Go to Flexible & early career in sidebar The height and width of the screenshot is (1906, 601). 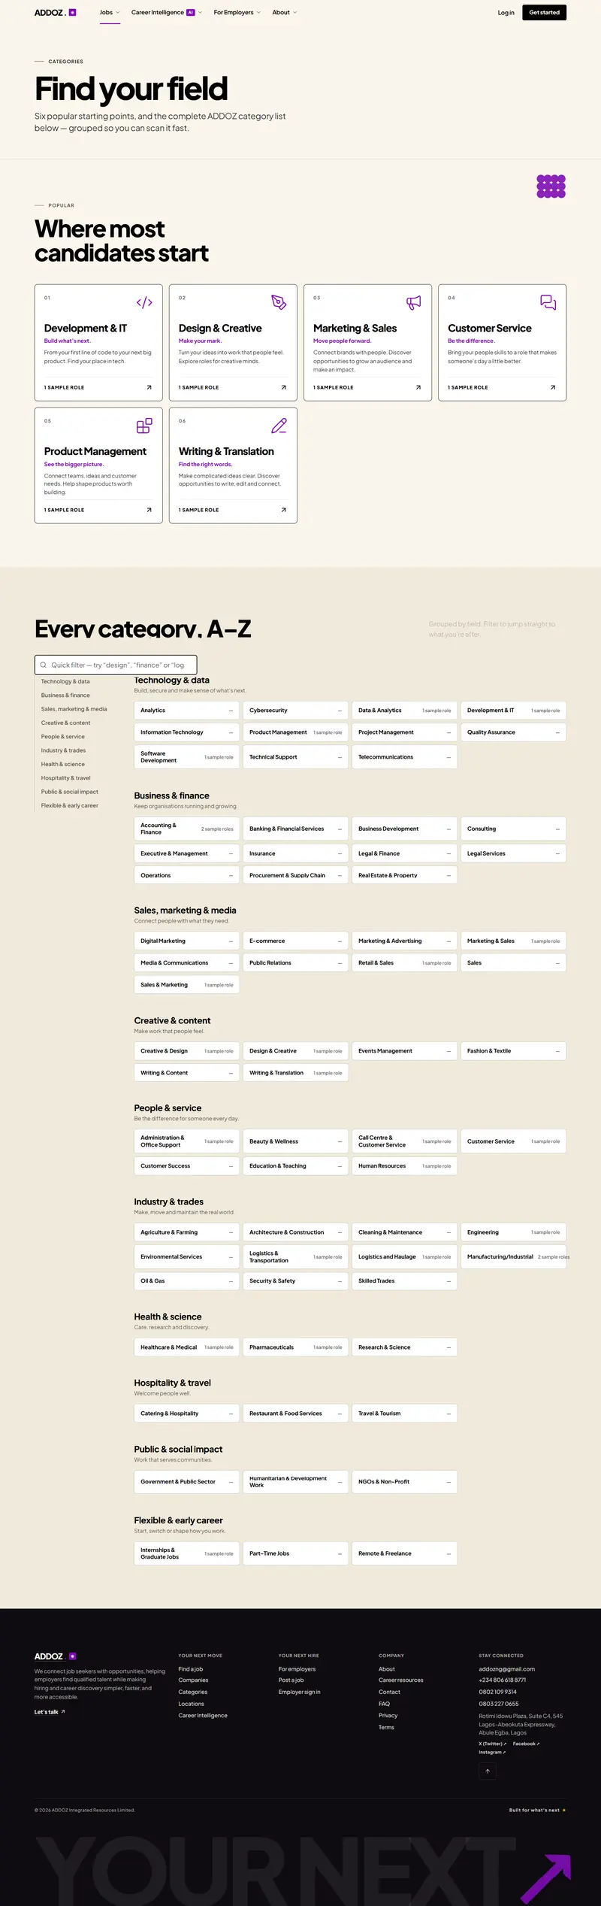click(70, 805)
